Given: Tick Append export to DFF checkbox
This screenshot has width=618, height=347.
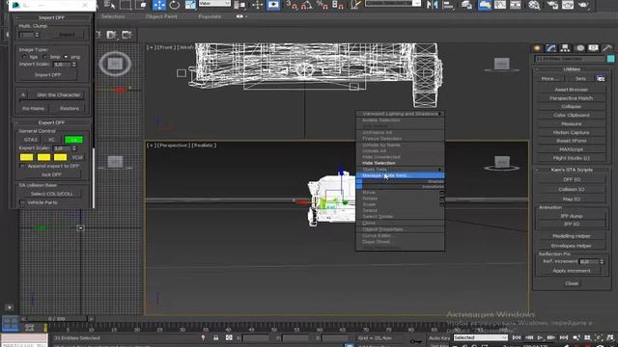Looking at the screenshot, I should point(22,166).
